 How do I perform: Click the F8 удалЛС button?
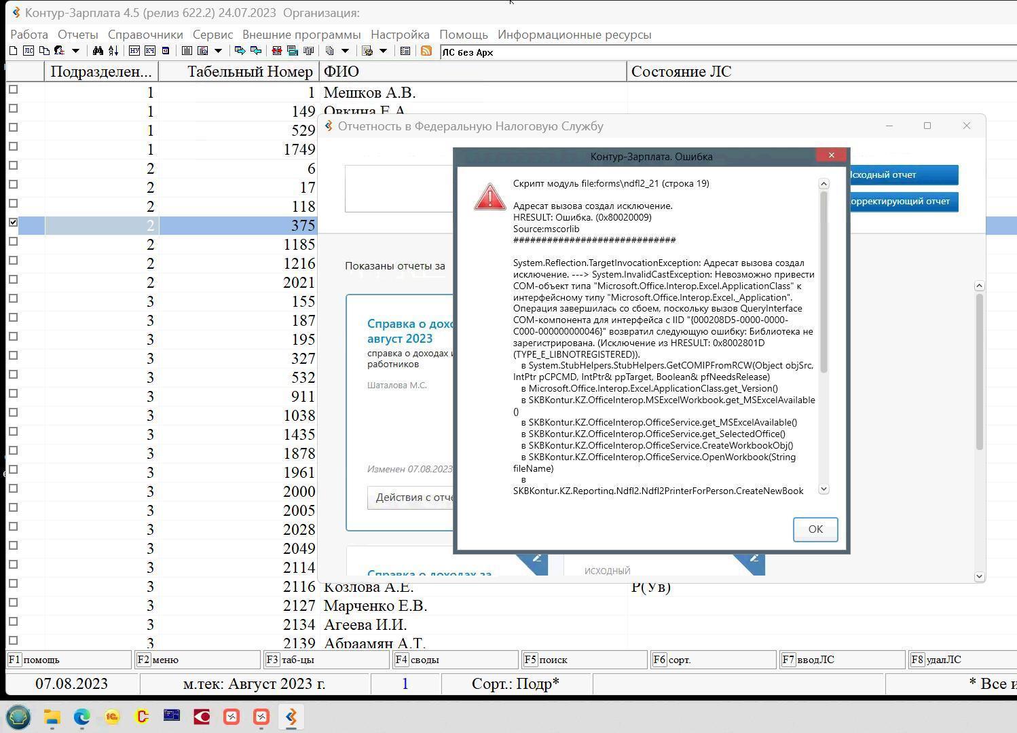click(963, 660)
